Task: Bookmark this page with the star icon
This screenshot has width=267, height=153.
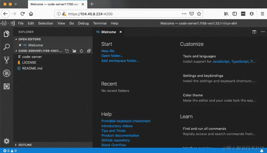Action: 199,14
